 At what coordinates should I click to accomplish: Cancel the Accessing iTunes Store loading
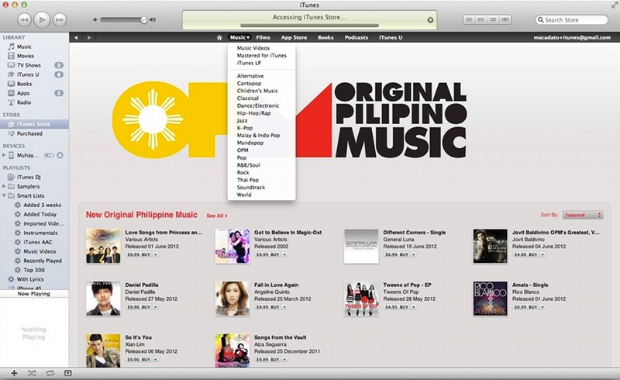(x=430, y=20)
